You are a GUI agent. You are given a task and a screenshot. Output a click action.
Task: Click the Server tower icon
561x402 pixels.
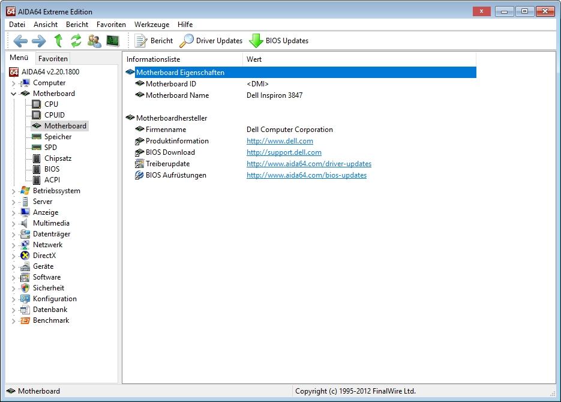[x=25, y=202]
